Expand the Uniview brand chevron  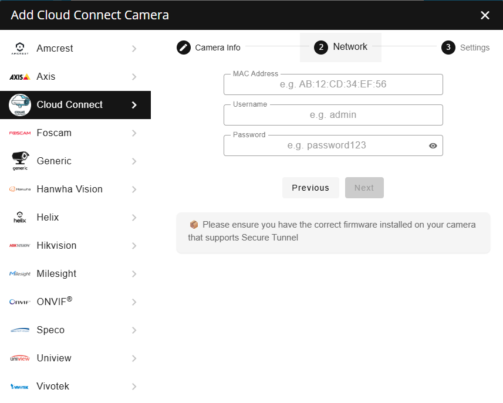point(134,358)
